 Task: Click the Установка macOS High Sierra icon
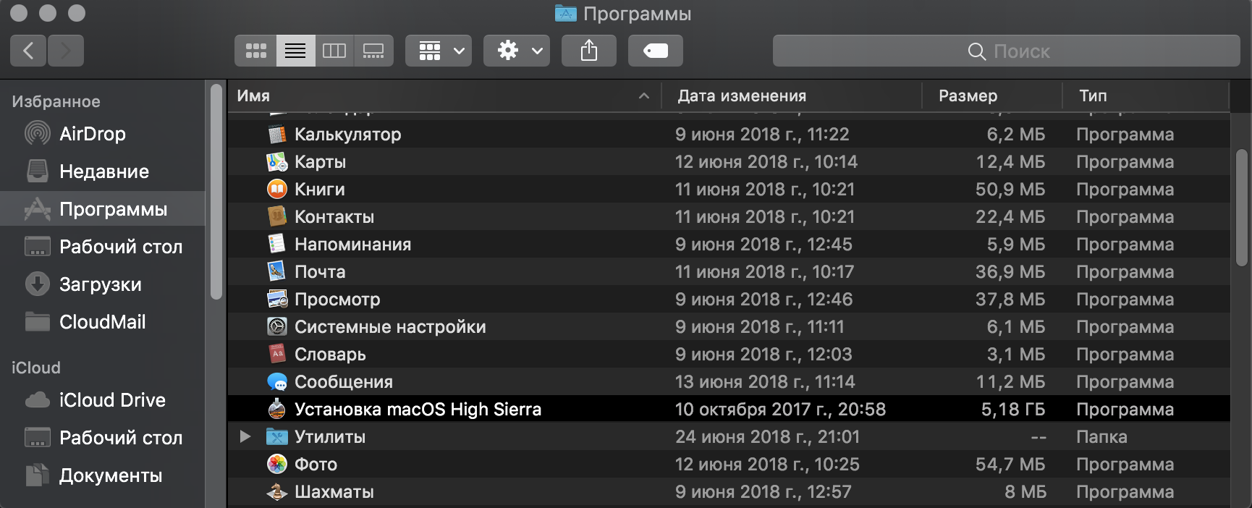point(276,409)
